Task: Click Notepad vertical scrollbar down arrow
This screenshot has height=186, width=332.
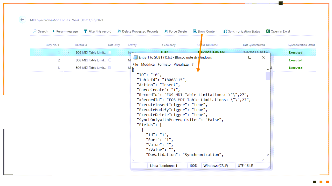Action: point(268,155)
